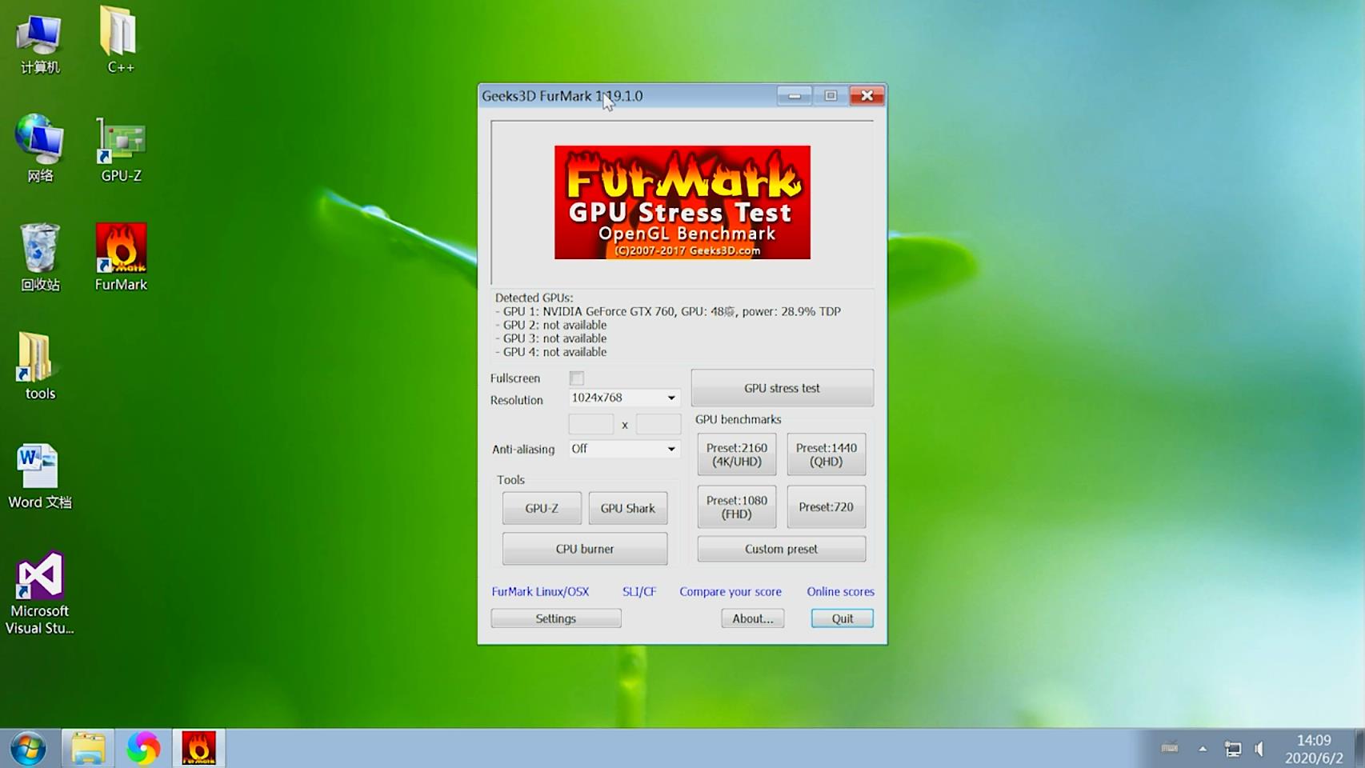
Task: Open the Custom preset dialog
Action: tap(781, 549)
